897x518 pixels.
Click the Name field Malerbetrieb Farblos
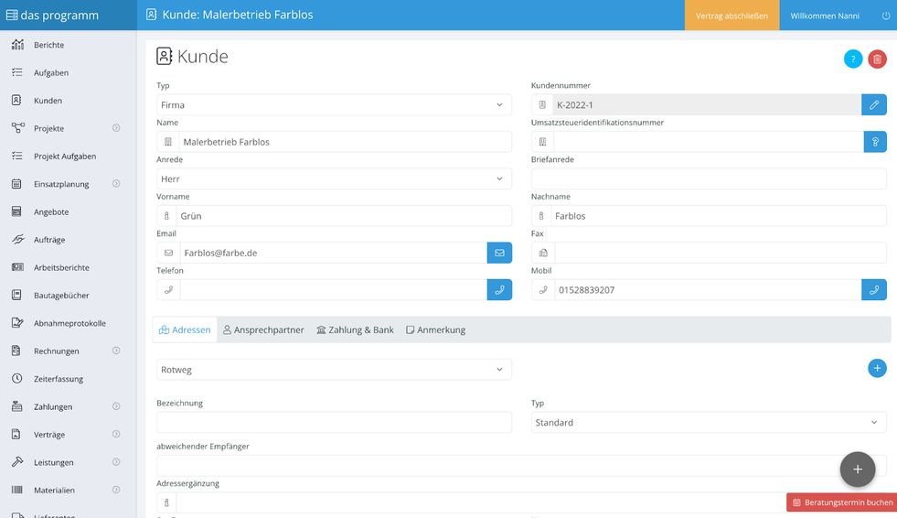pos(345,142)
